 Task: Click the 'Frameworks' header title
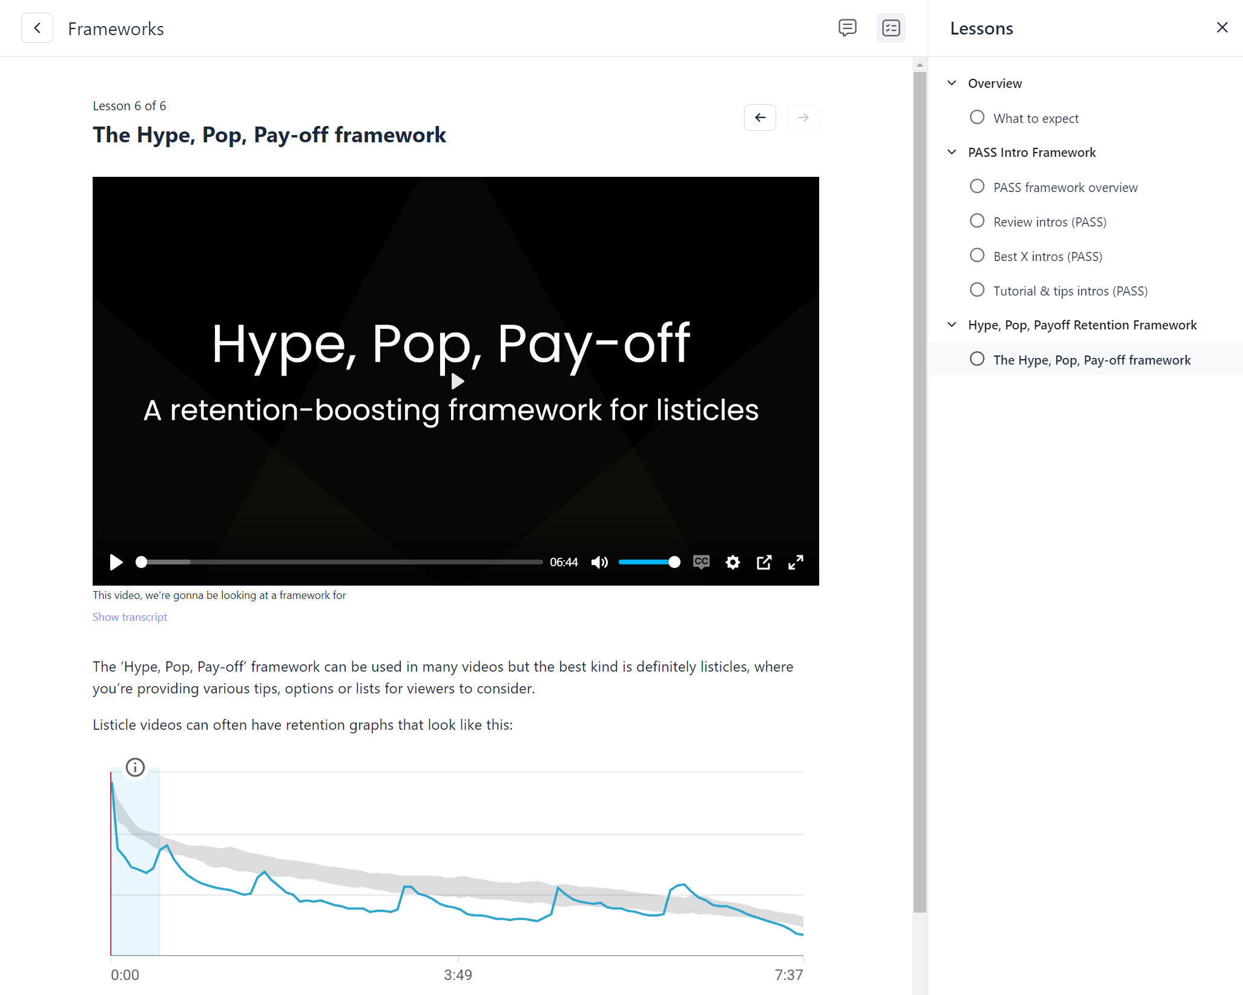pyautogui.click(x=116, y=28)
